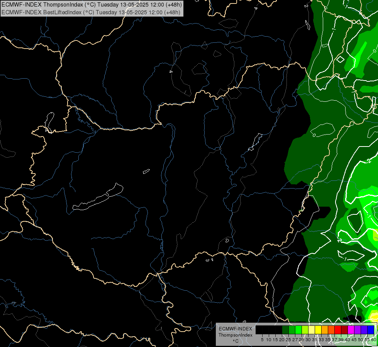Screen dimensions: 378x347
Task: Click legend scale value 29
Action: [302, 340]
